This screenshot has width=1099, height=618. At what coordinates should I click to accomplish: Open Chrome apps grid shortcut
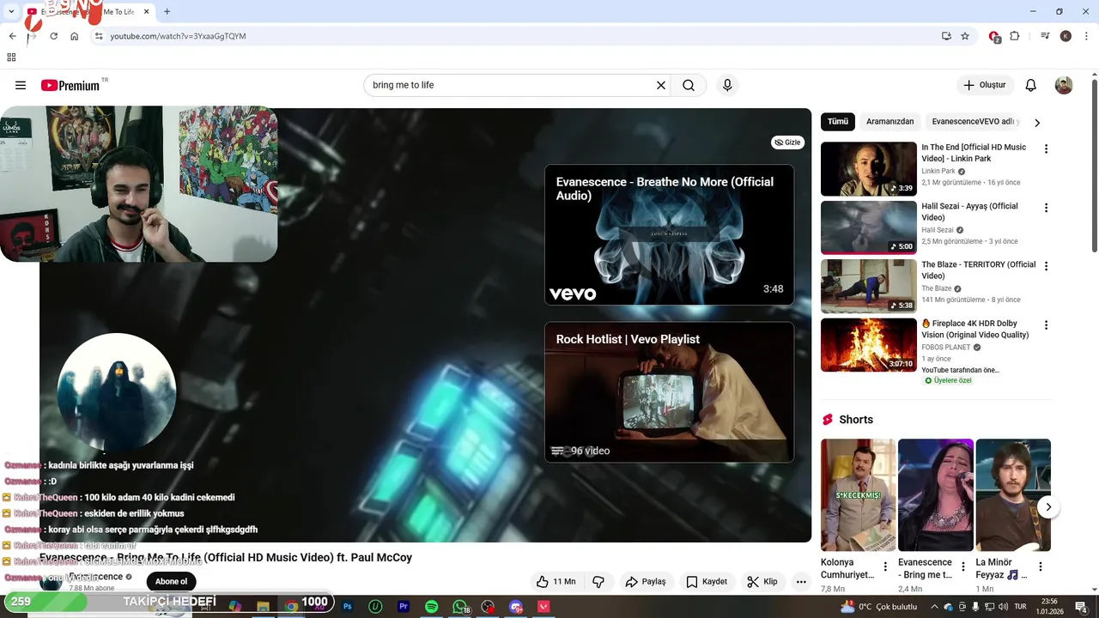(11, 58)
